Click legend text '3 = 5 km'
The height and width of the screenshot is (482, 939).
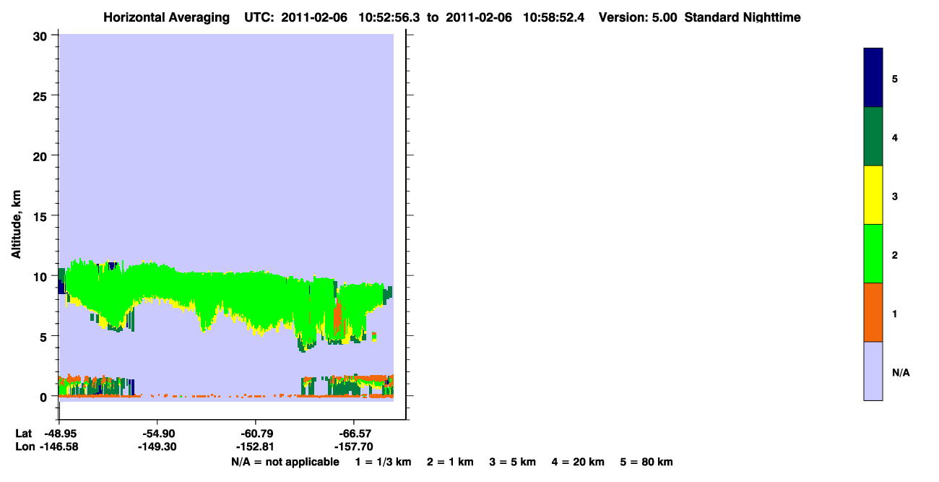(x=513, y=462)
